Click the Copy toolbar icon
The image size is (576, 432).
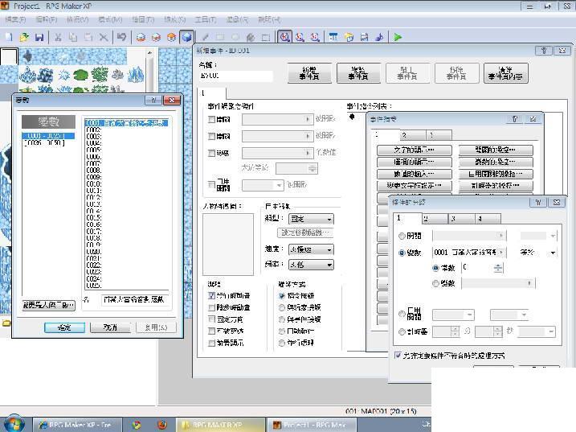click(x=73, y=37)
